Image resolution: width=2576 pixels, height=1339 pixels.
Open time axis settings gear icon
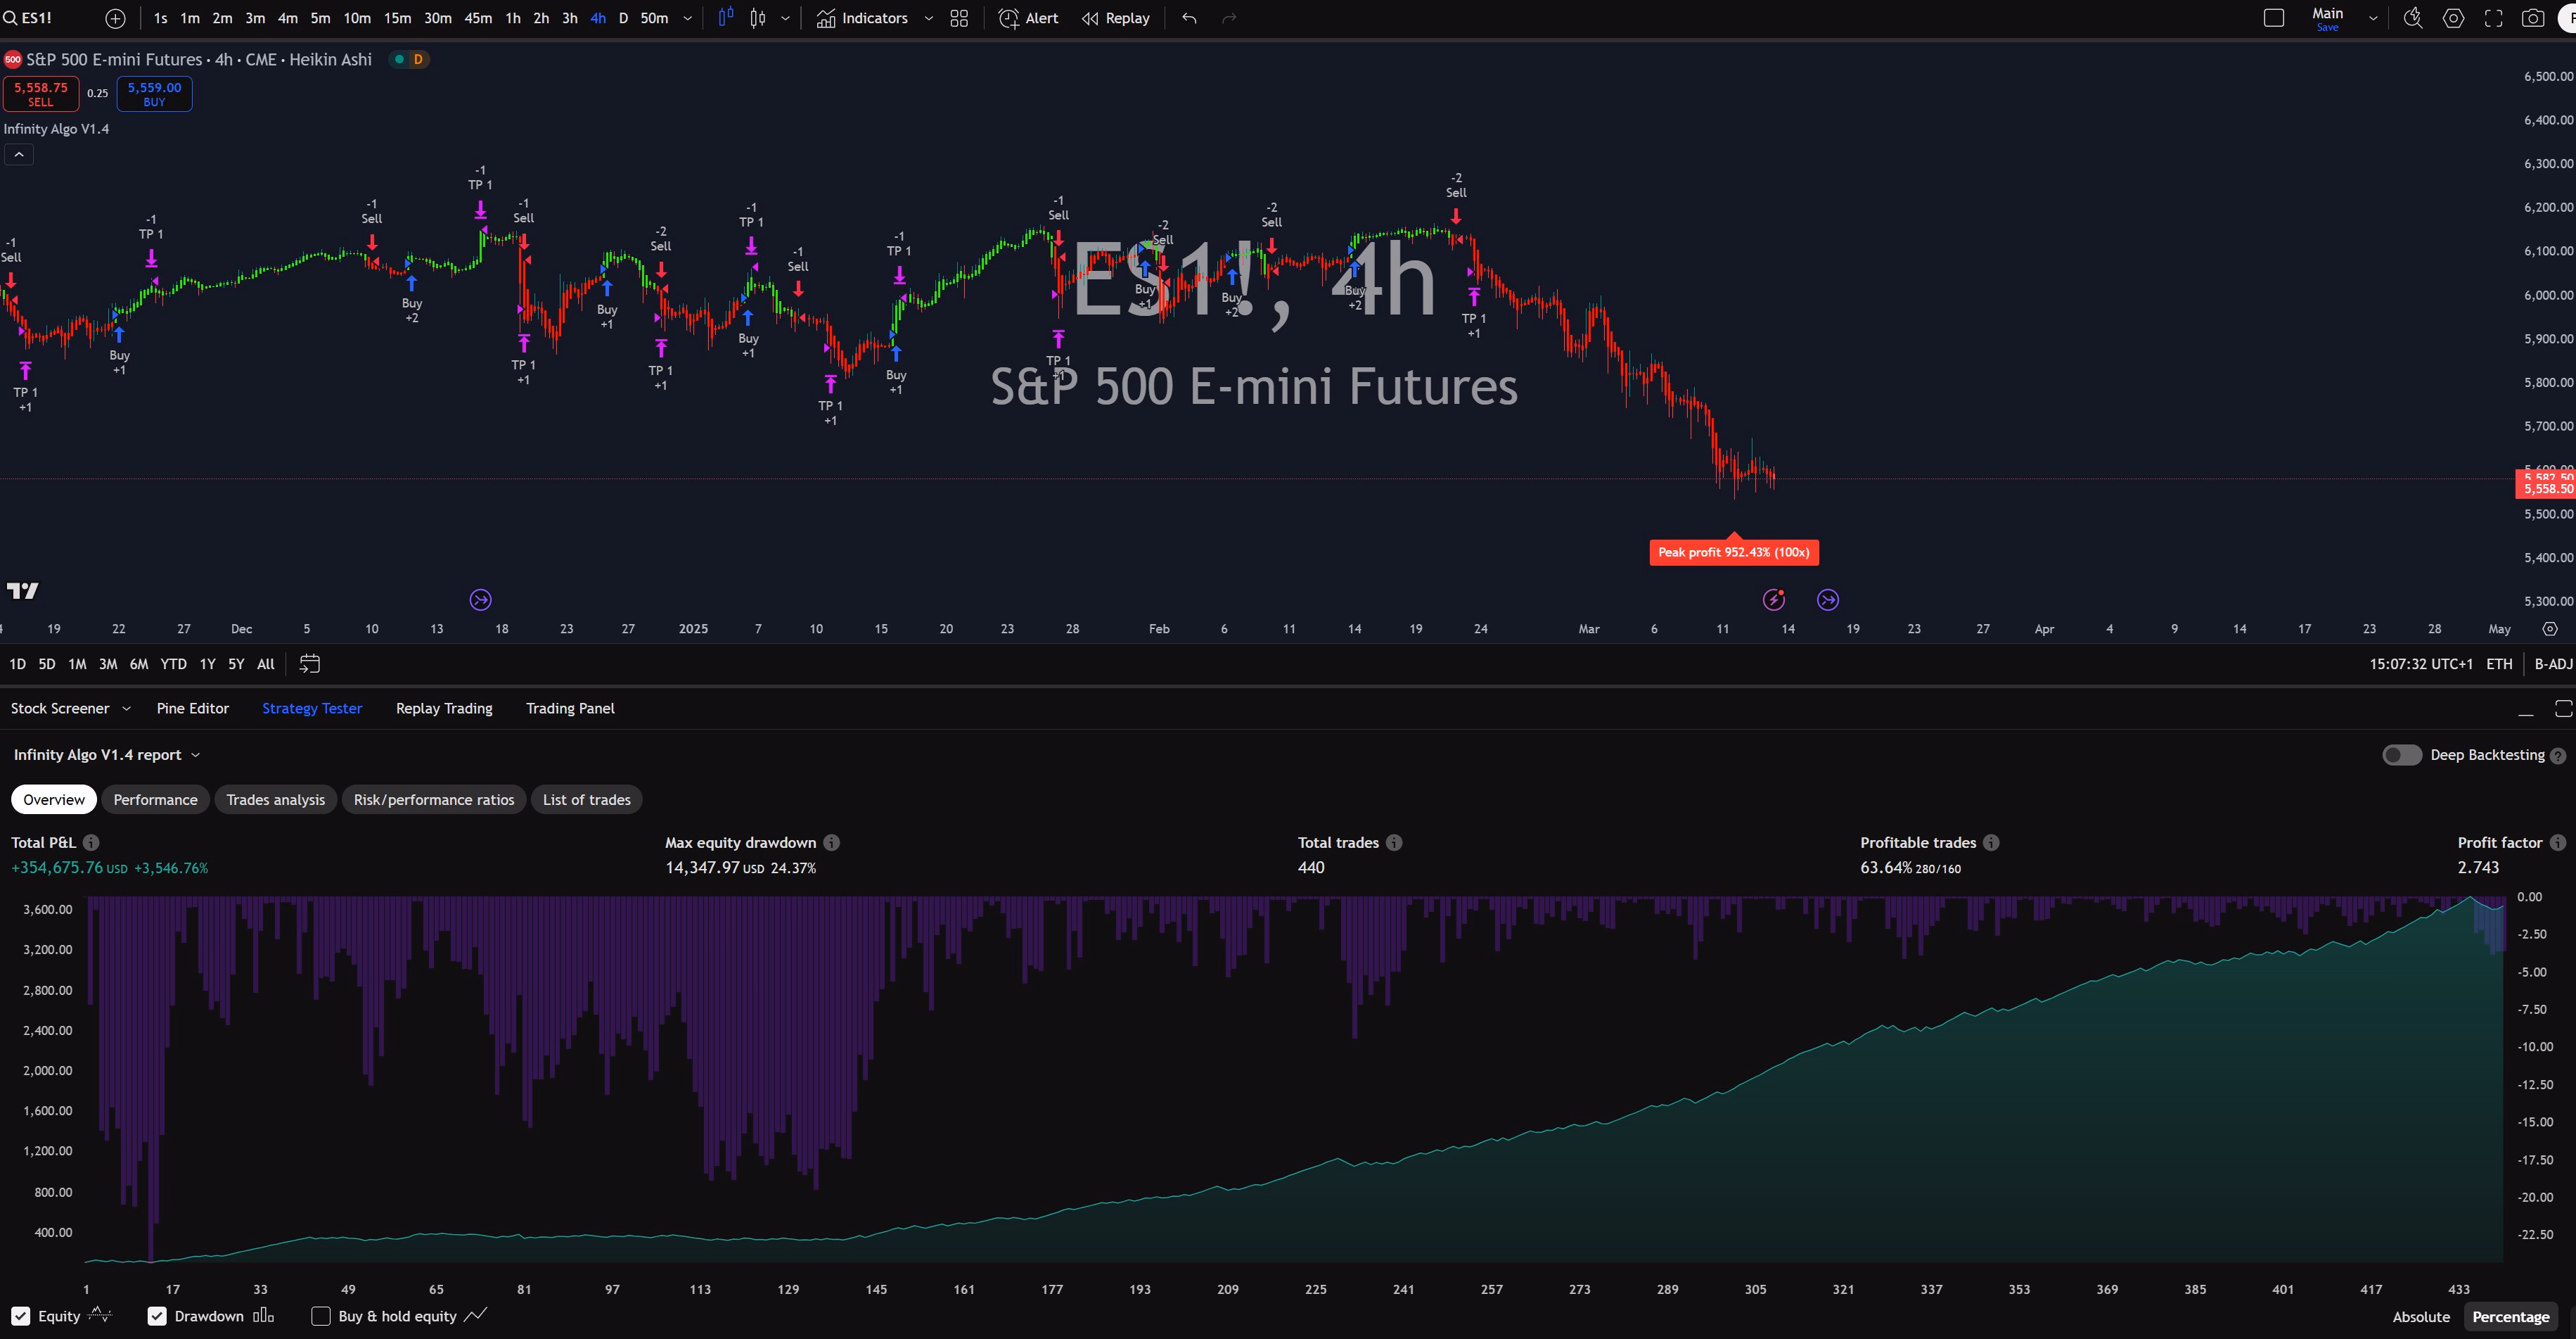2550,630
